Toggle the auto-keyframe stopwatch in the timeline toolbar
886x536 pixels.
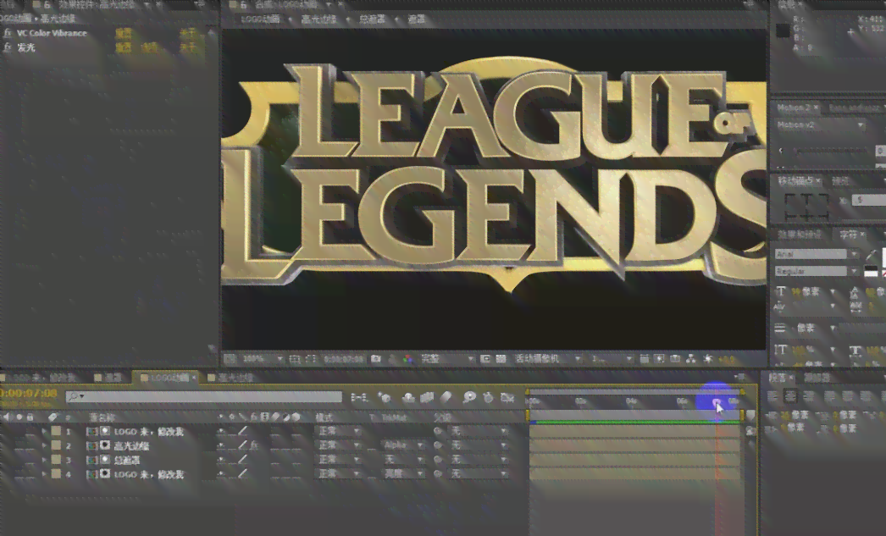[488, 398]
